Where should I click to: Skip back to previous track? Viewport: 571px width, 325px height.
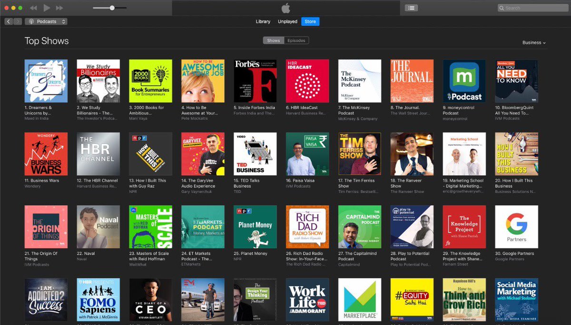coord(33,8)
